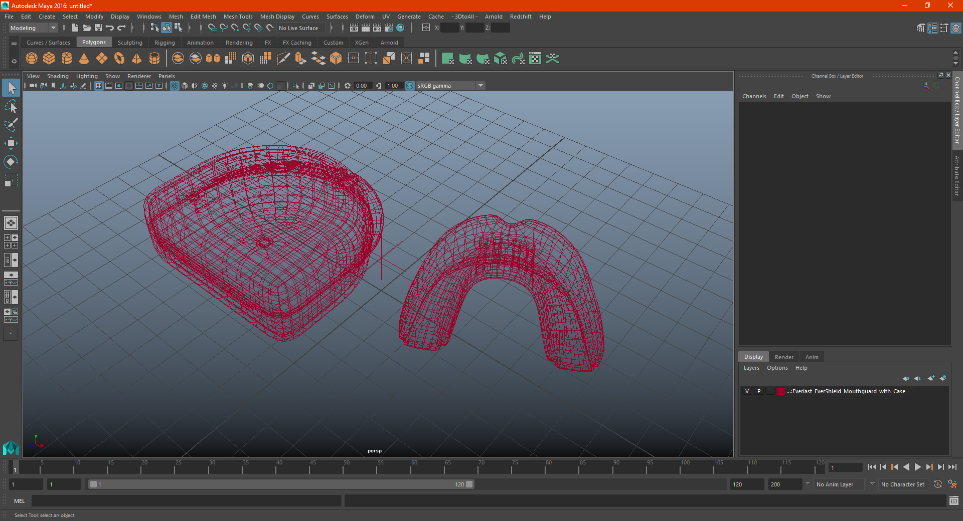
Task: Click Everlast layer red color swatch
Action: point(781,391)
